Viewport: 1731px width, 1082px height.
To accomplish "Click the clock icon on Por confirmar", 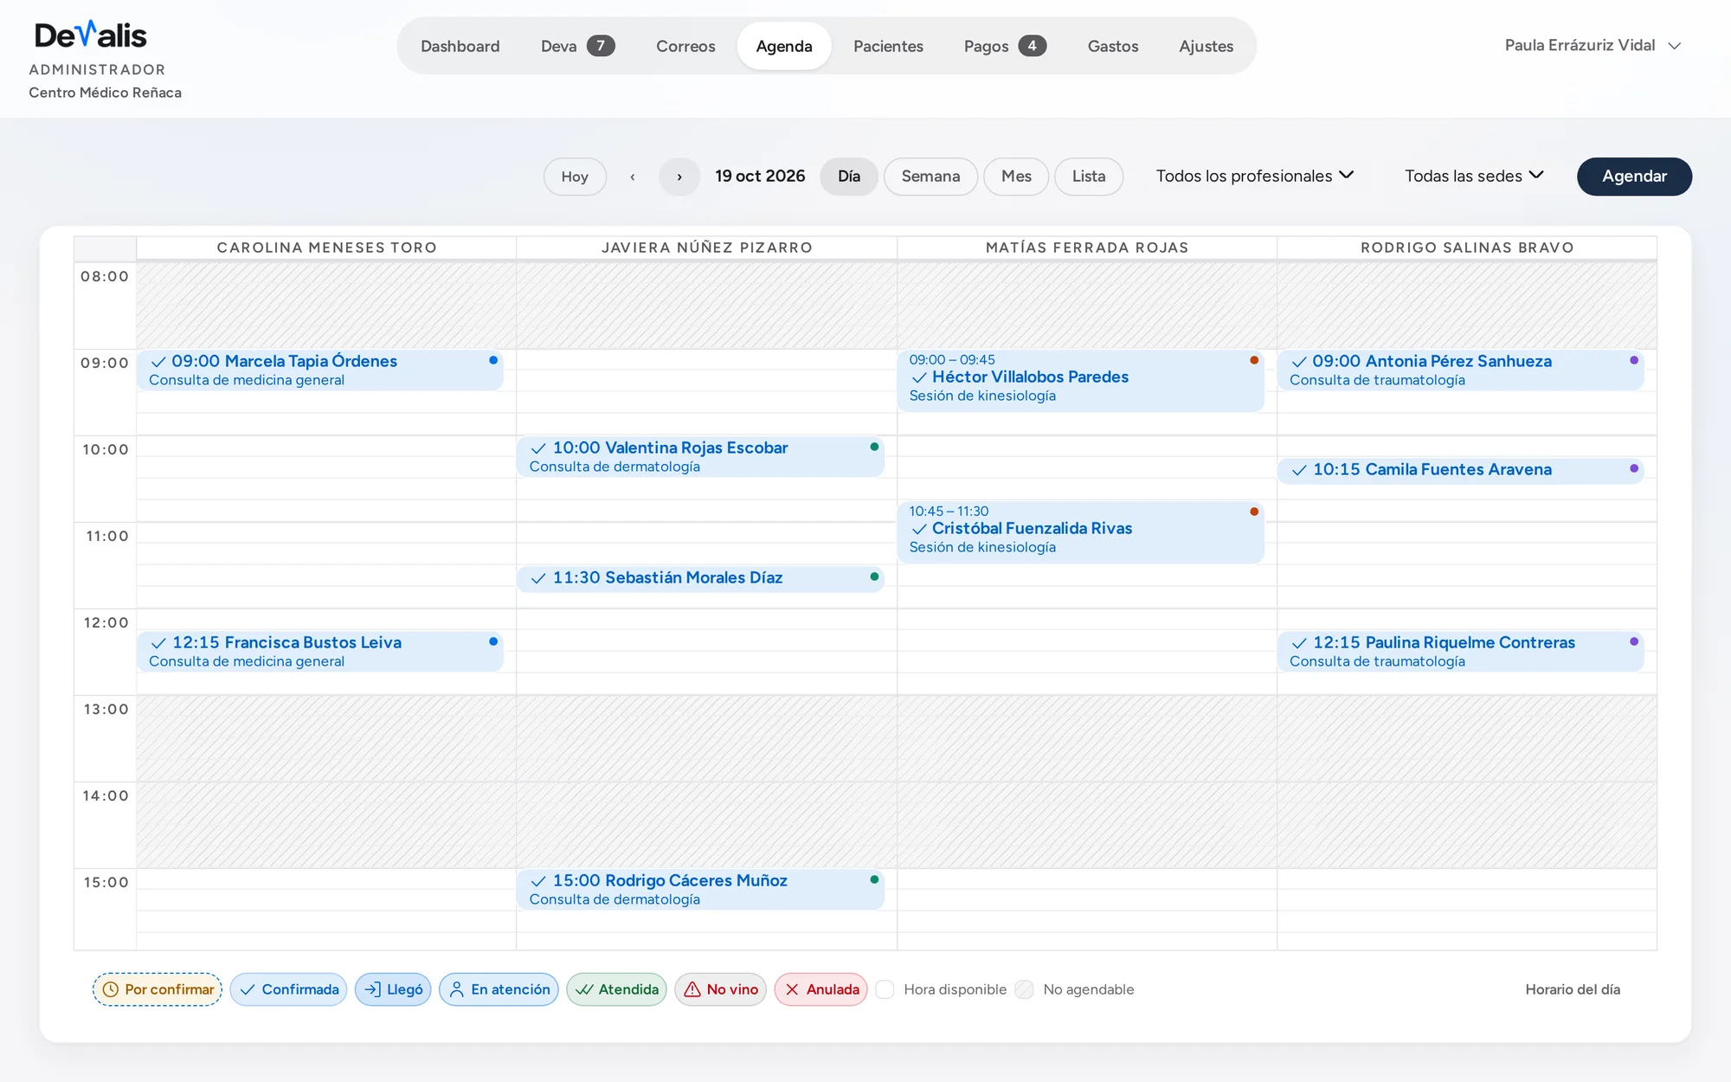I will coord(111,989).
